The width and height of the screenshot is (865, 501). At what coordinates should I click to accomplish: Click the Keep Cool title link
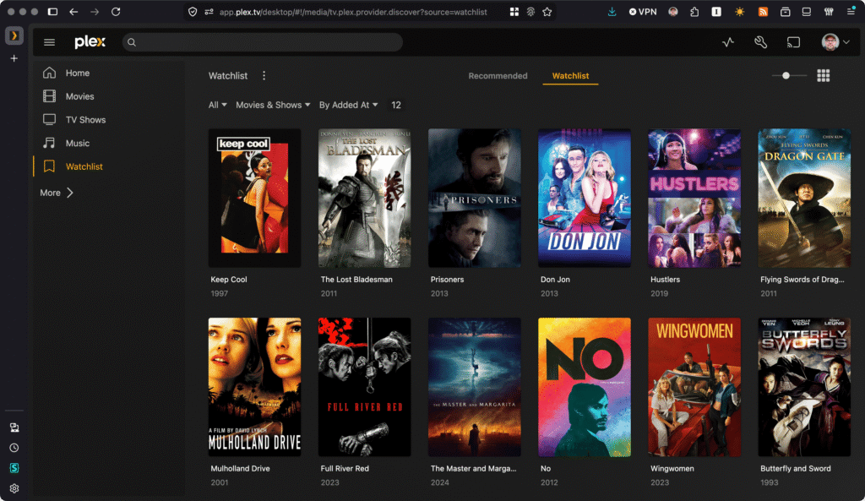(x=228, y=279)
